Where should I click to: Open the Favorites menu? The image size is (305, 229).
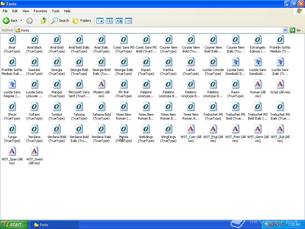click(x=41, y=11)
